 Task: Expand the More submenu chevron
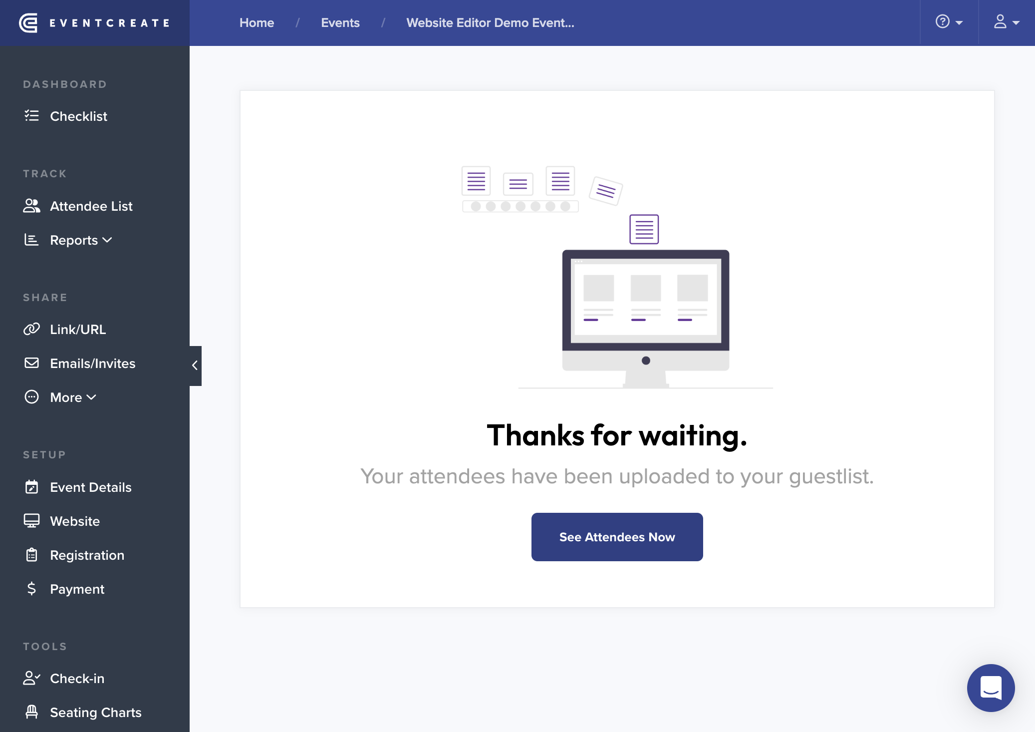91,397
